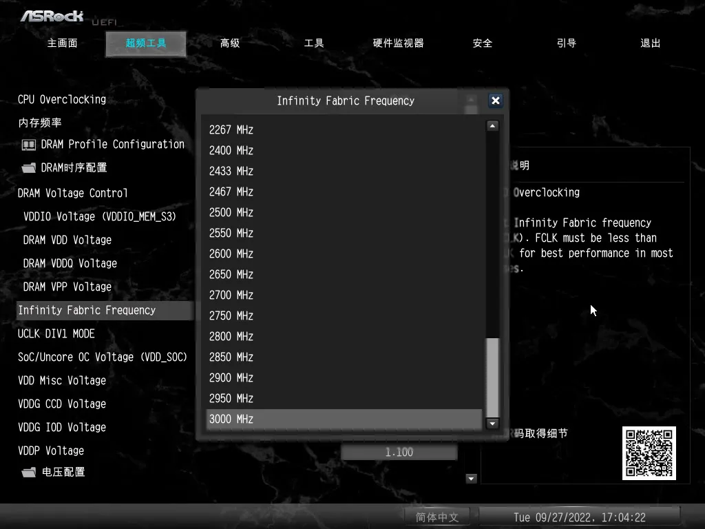
Task: Click the QR code image
Action: (649, 453)
